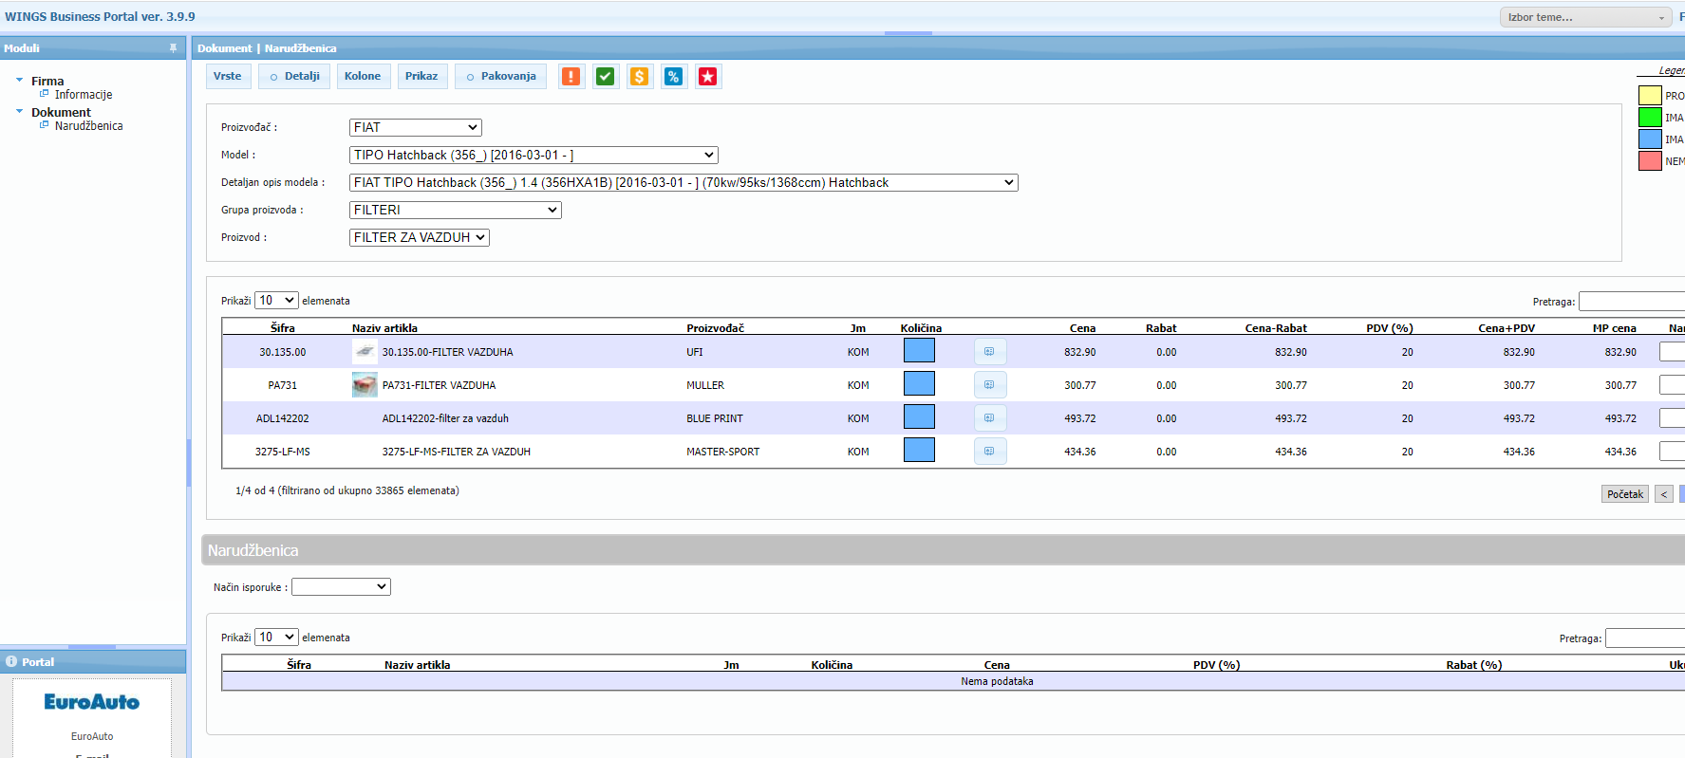Toggle the Pakovanja option
This screenshot has width=1685, height=758.
[x=501, y=77]
